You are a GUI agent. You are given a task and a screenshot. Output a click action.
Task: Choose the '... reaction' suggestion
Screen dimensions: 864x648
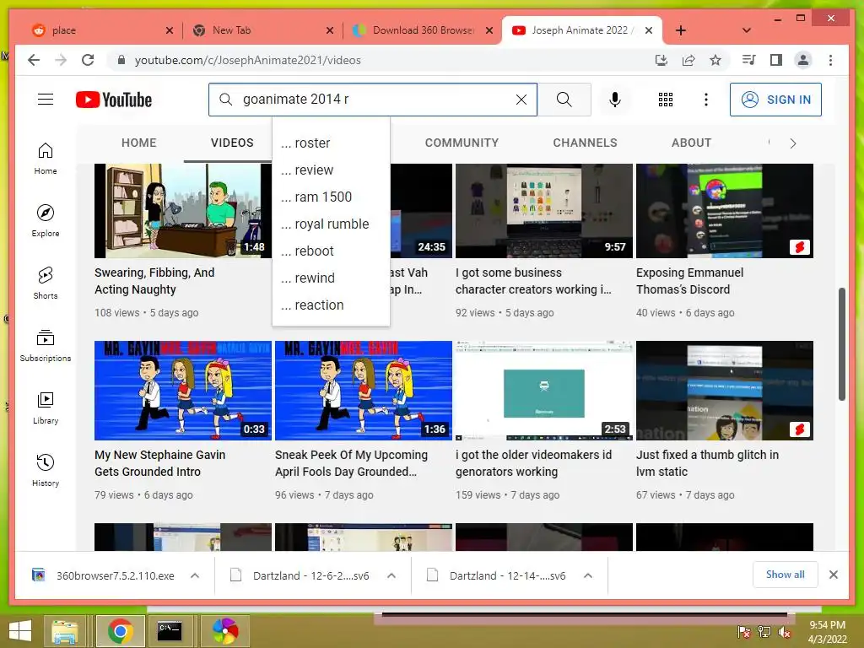[x=331, y=305]
